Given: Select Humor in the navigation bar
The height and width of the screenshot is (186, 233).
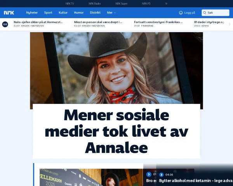Looking at the screenshot, I should coord(78,12).
